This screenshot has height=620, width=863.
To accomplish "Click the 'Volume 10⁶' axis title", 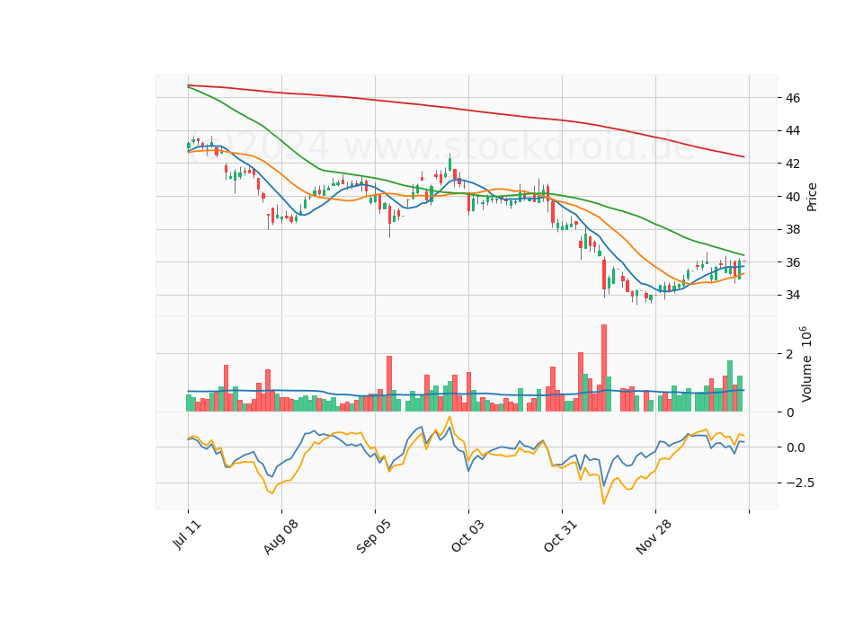I will pos(805,364).
